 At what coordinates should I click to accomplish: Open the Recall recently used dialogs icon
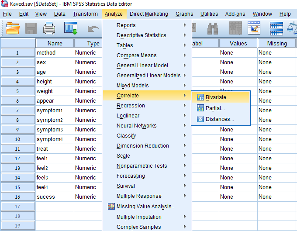click(x=71, y=29)
